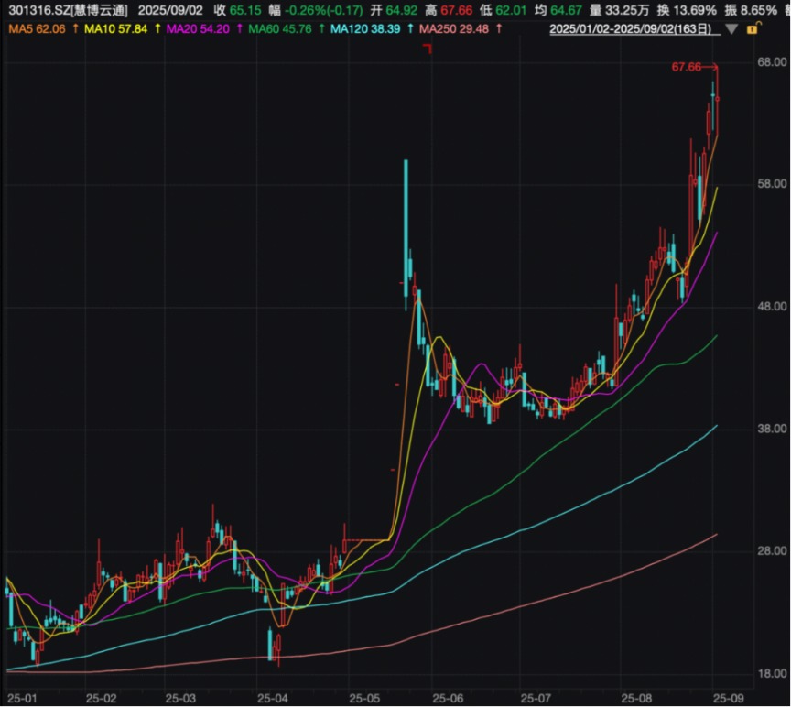Open the date range dropdown triangle

(731, 29)
